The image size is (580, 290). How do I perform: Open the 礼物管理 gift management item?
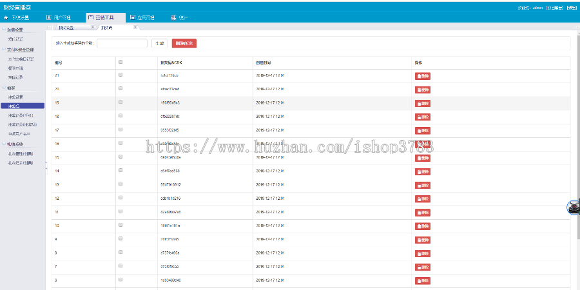[21, 154]
